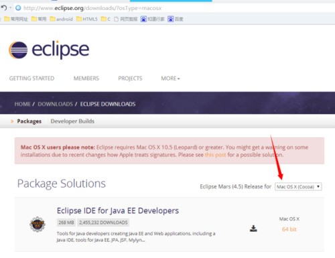Viewport: 335px width, 258px height.
Task: Click the 2,455,232 Downloads badge
Action: (x=103, y=222)
